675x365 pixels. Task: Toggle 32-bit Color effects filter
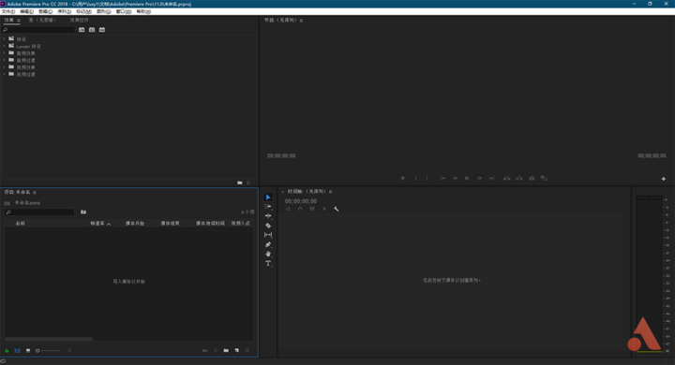(x=92, y=30)
